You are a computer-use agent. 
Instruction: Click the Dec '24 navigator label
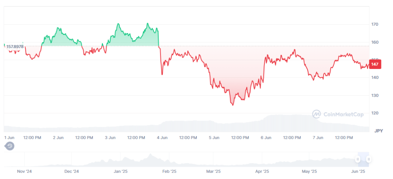click(x=71, y=171)
